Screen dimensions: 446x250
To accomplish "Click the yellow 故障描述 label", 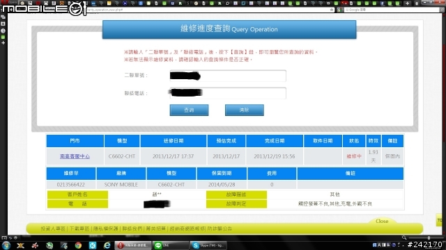I will click(236, 194).
